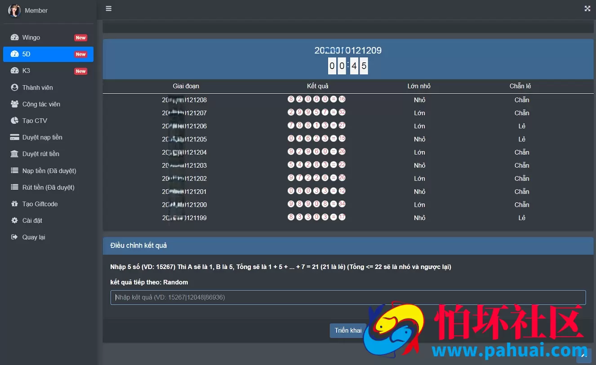Open Wingo via its dashboard gauge icon
This screenshot has height=365, width=596.
click(14, 38)
